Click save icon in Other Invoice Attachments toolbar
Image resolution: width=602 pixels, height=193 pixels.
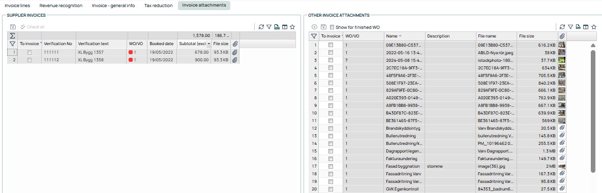(323, 27)
